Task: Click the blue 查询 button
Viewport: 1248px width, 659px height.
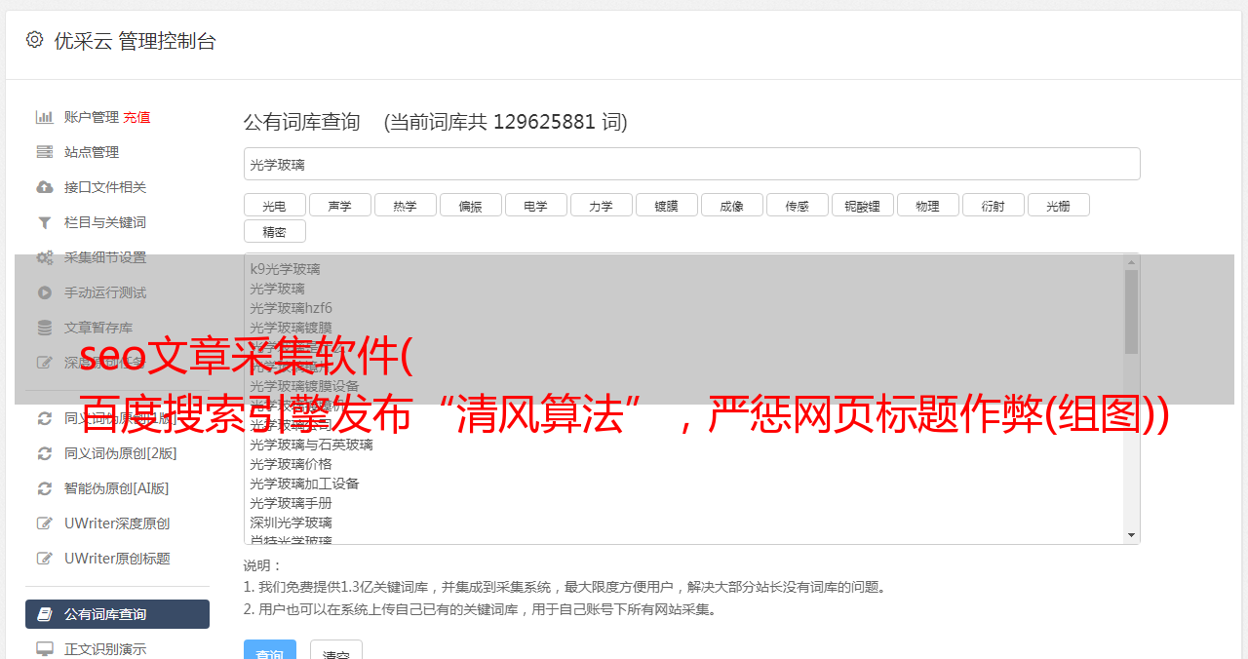Action: 270,651
